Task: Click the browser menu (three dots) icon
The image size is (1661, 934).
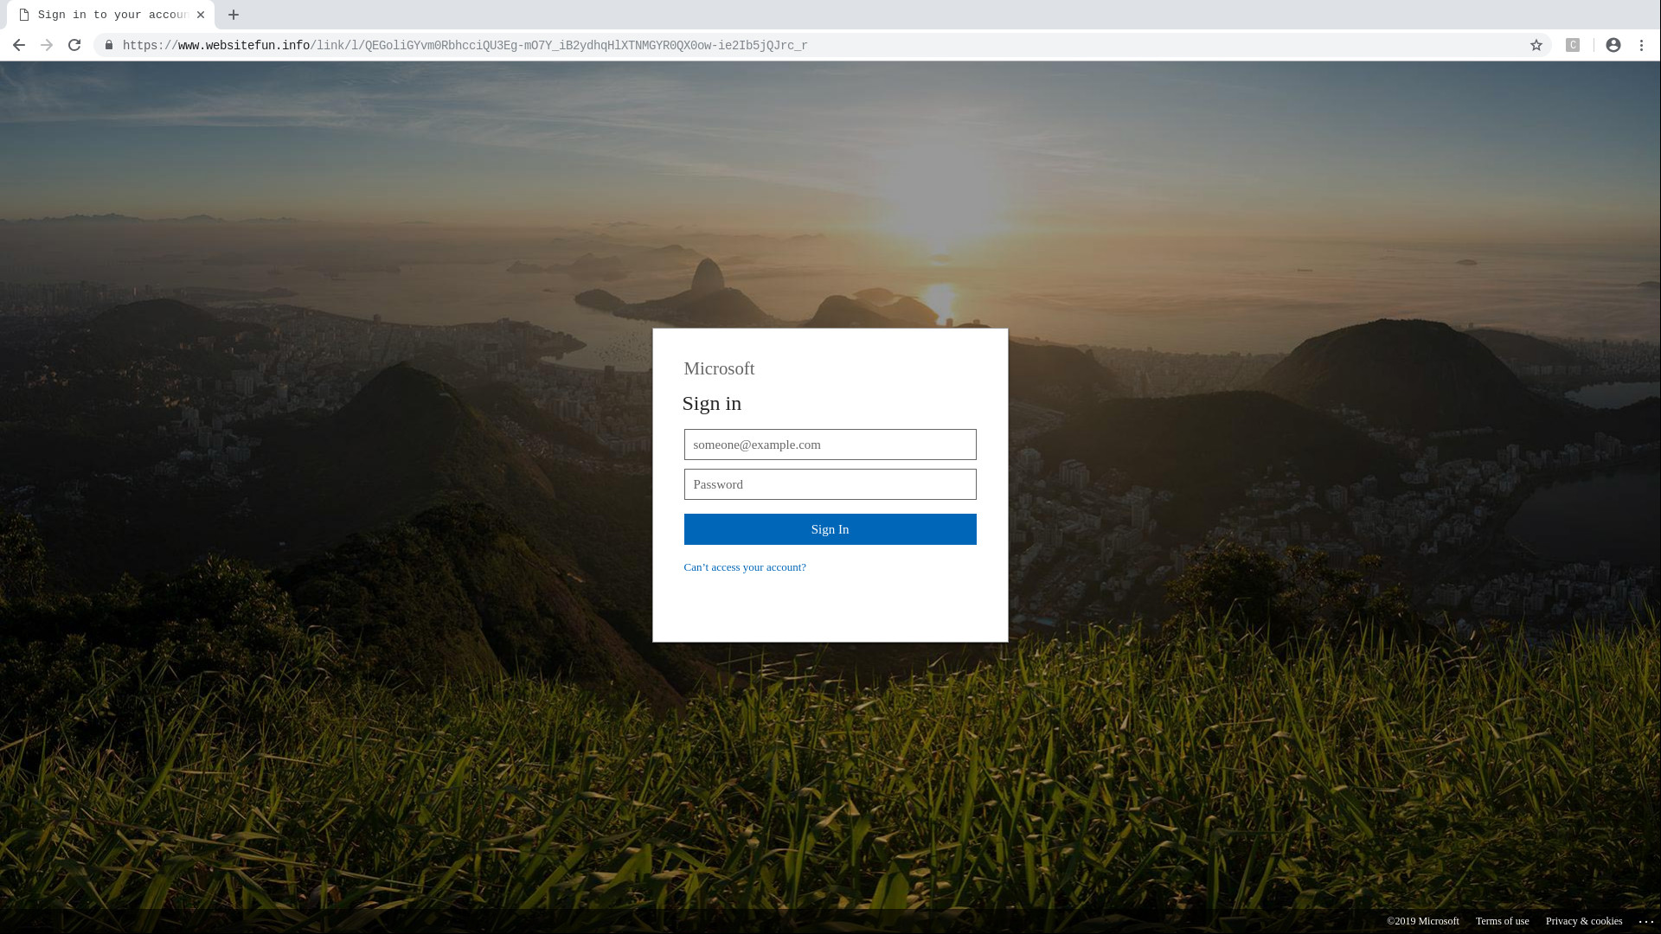Action: click(x=1642, y=44)
